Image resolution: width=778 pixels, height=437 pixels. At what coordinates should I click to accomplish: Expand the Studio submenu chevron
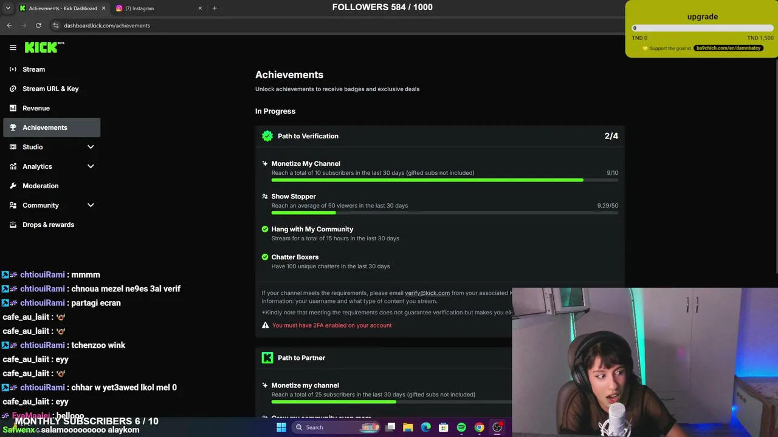tap(91, 147)
